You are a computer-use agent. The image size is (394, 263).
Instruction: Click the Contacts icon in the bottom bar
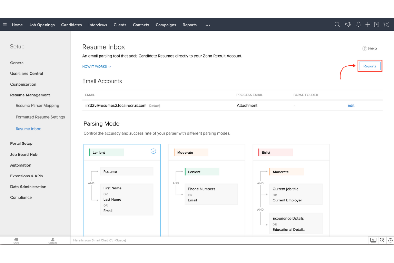click(x=52, y=240)
